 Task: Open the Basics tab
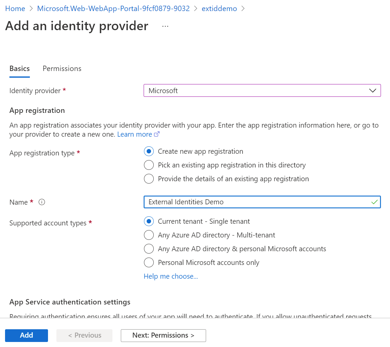click(x=19, y=69)
